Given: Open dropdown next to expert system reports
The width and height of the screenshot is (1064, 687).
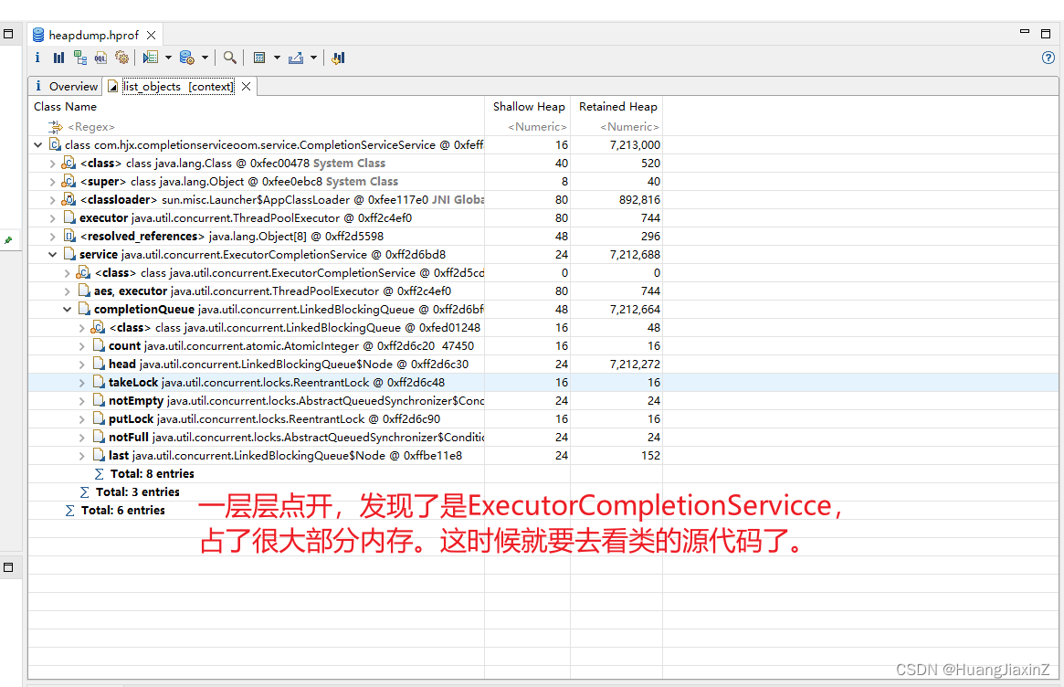Looking at the screenshot, I should pos(168,58).
